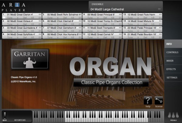Open arrows for slot 7 Choir Gemshorn 8'
The width and height of the screenshot is (182, 123).
coord(80,28)
